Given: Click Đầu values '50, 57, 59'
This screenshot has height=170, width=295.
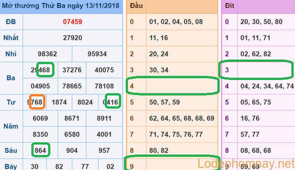Looking at the screenshot, I should (165, 102).
